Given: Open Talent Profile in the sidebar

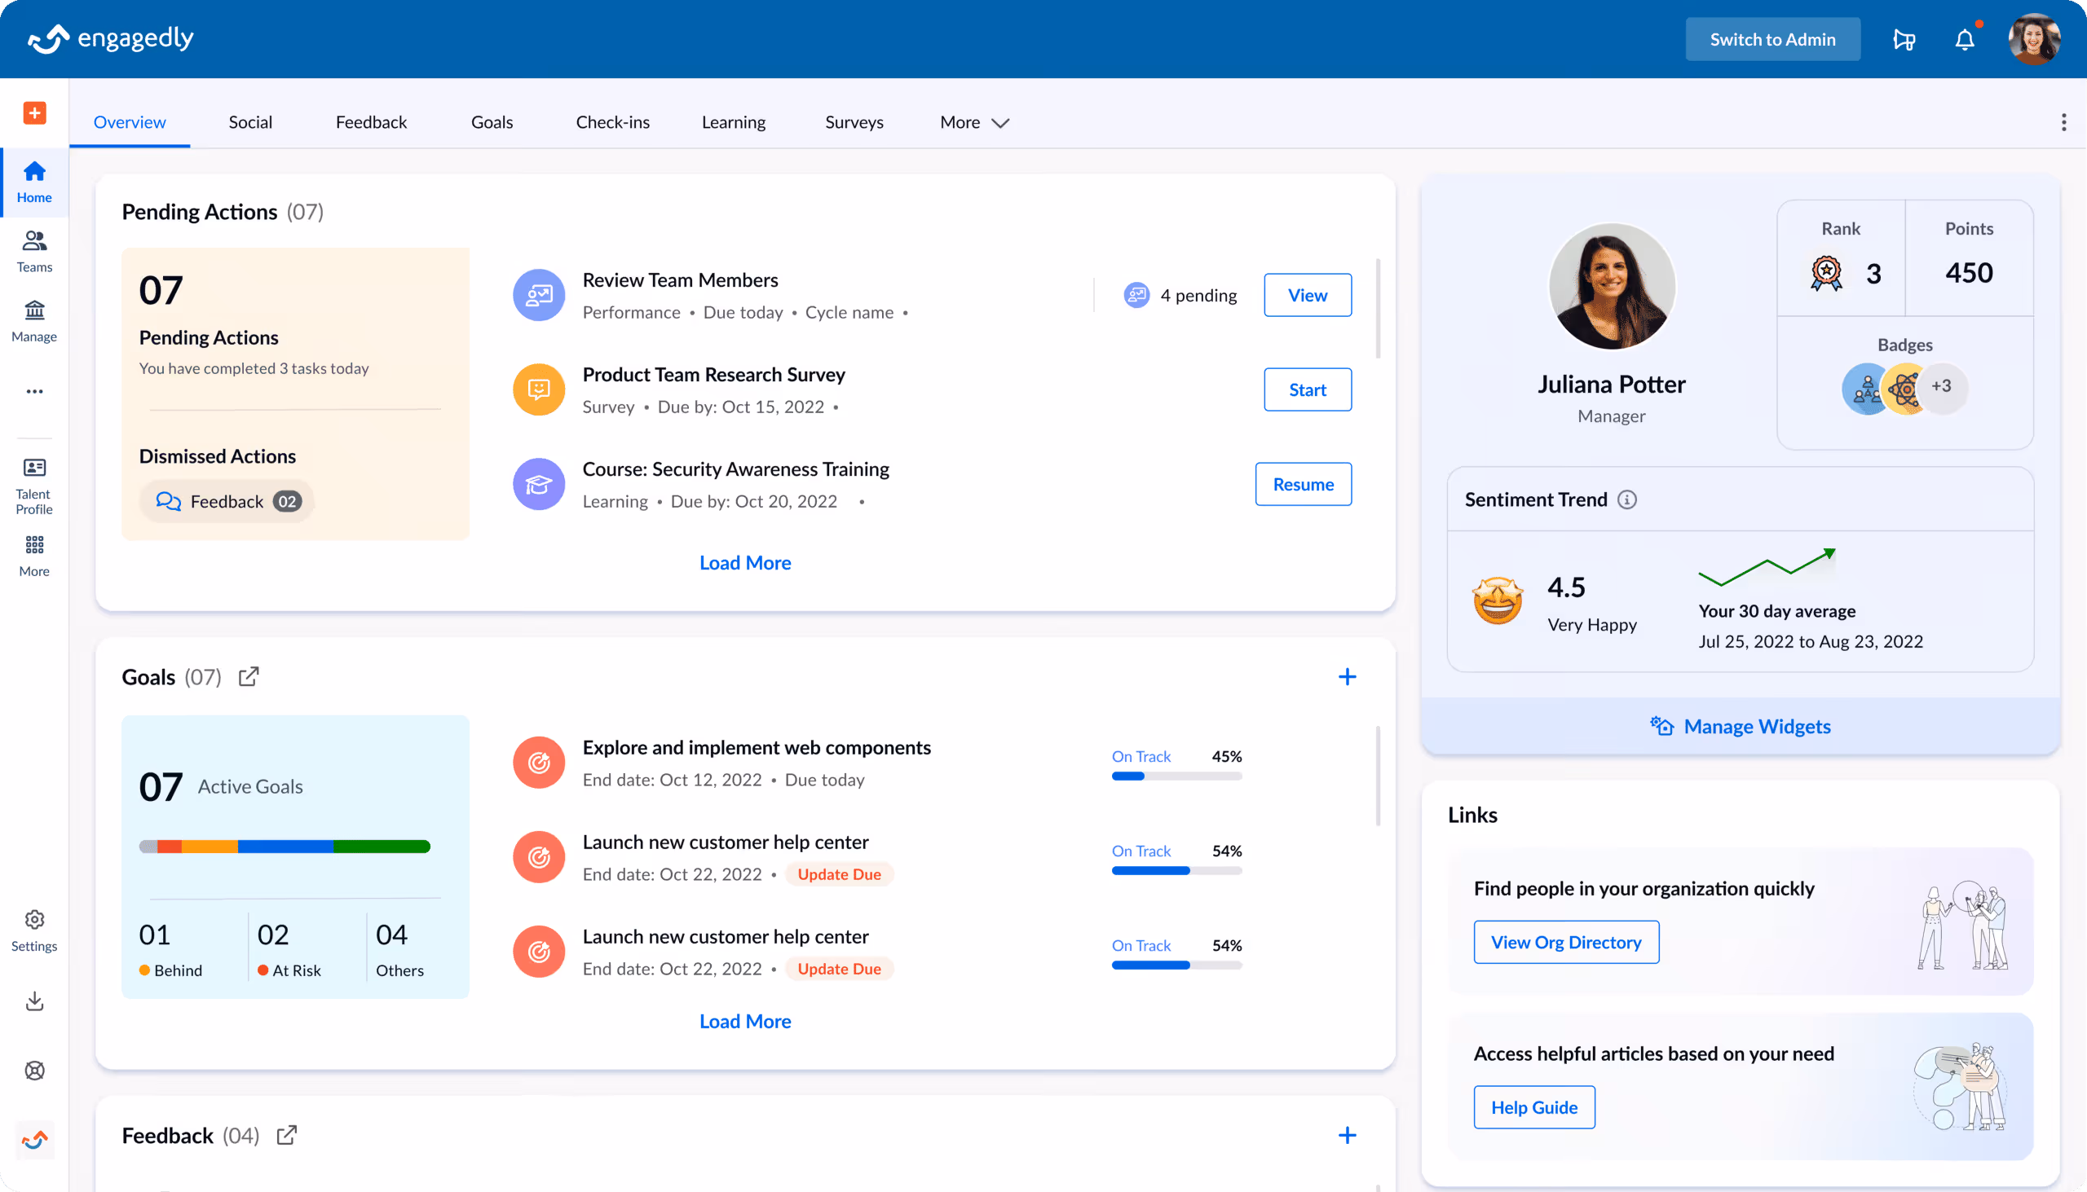Looking at the screenshot, I should click(34, 486).
